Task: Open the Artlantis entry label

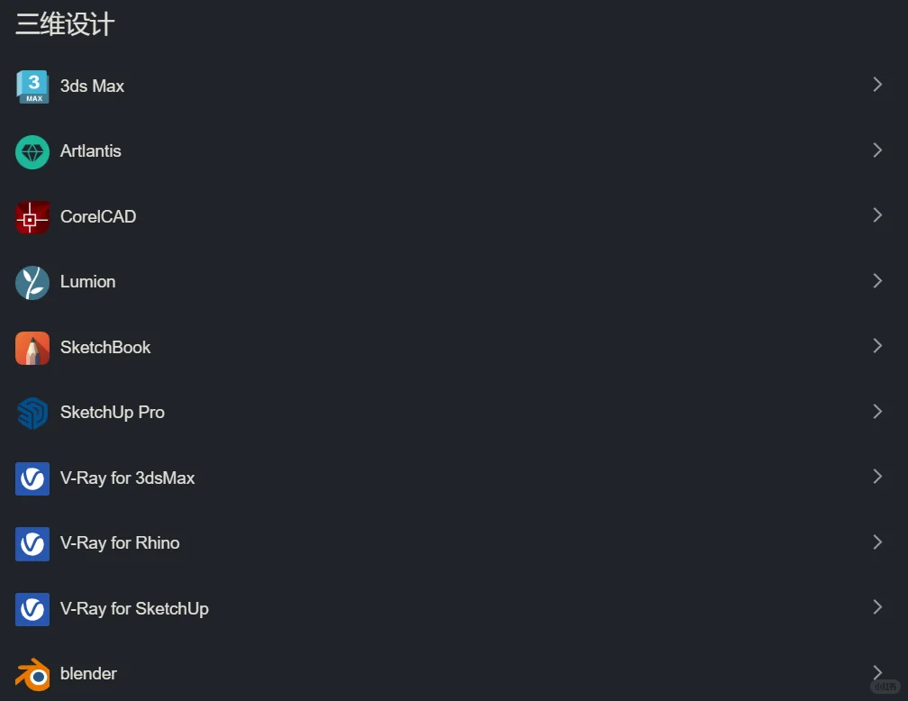Action: point(90,151)
